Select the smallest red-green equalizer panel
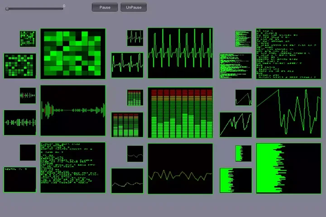 135,98
